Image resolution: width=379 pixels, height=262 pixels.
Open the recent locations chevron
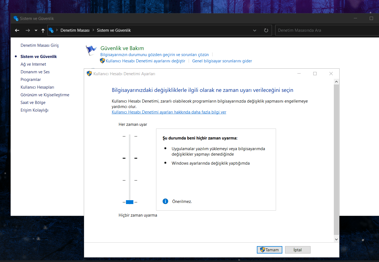tap(36, 30)
